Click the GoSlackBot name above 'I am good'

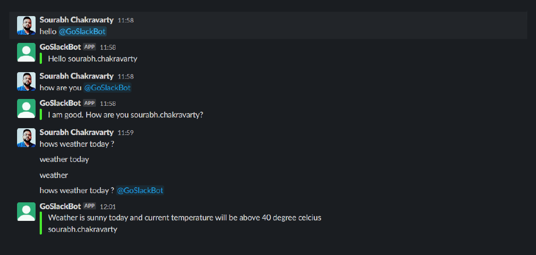[x=60, y=103]
